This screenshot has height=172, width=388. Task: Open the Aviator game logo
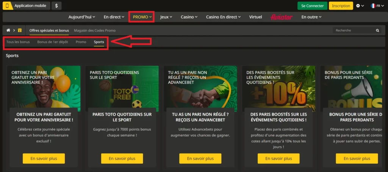(x=282, y=17)
